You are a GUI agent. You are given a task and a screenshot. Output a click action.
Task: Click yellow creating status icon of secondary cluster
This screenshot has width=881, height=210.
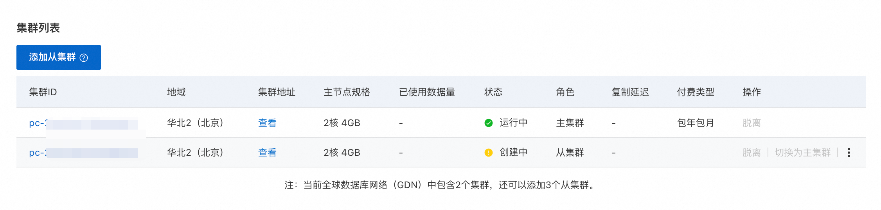click(488, 153)
